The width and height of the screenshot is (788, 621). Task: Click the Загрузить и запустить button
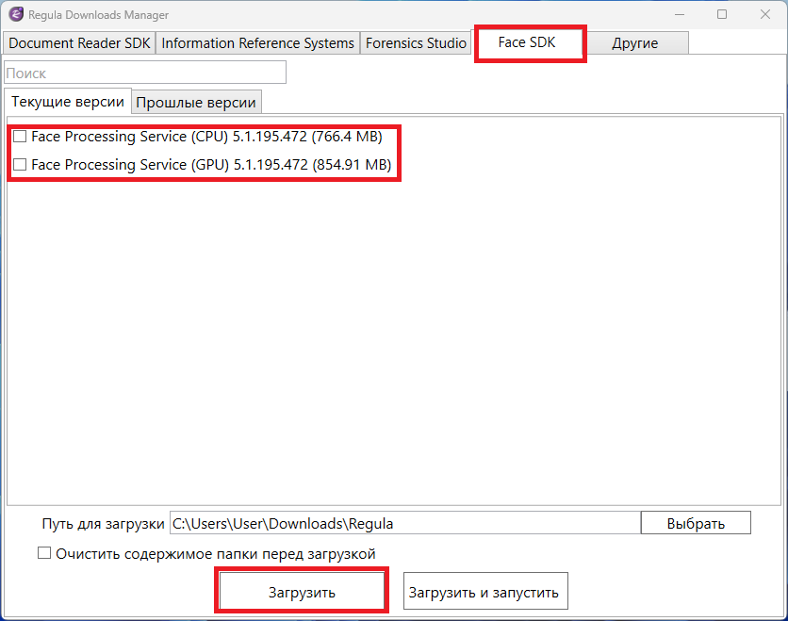(x=485, y=592)
